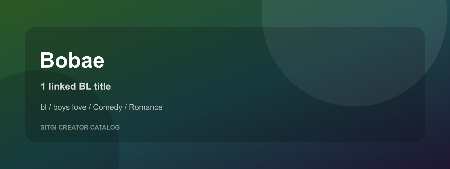Viewport: 450px width, 169px height.
Task: Click "BL" in the subtitle line
Action: (85, 86)
